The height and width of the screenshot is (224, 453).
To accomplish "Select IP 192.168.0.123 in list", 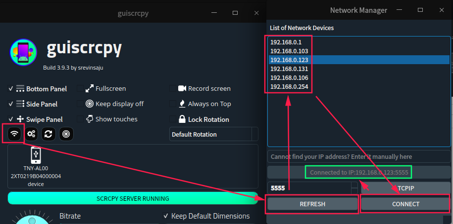I will pos(359,60).
